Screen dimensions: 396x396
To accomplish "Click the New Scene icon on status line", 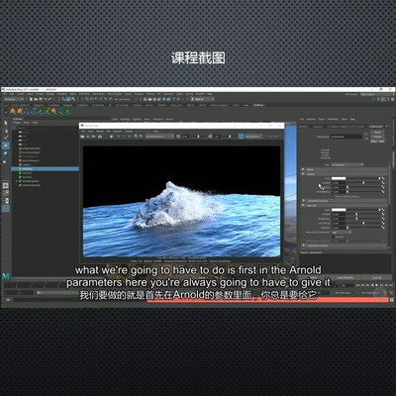I will tap(31, 99).
